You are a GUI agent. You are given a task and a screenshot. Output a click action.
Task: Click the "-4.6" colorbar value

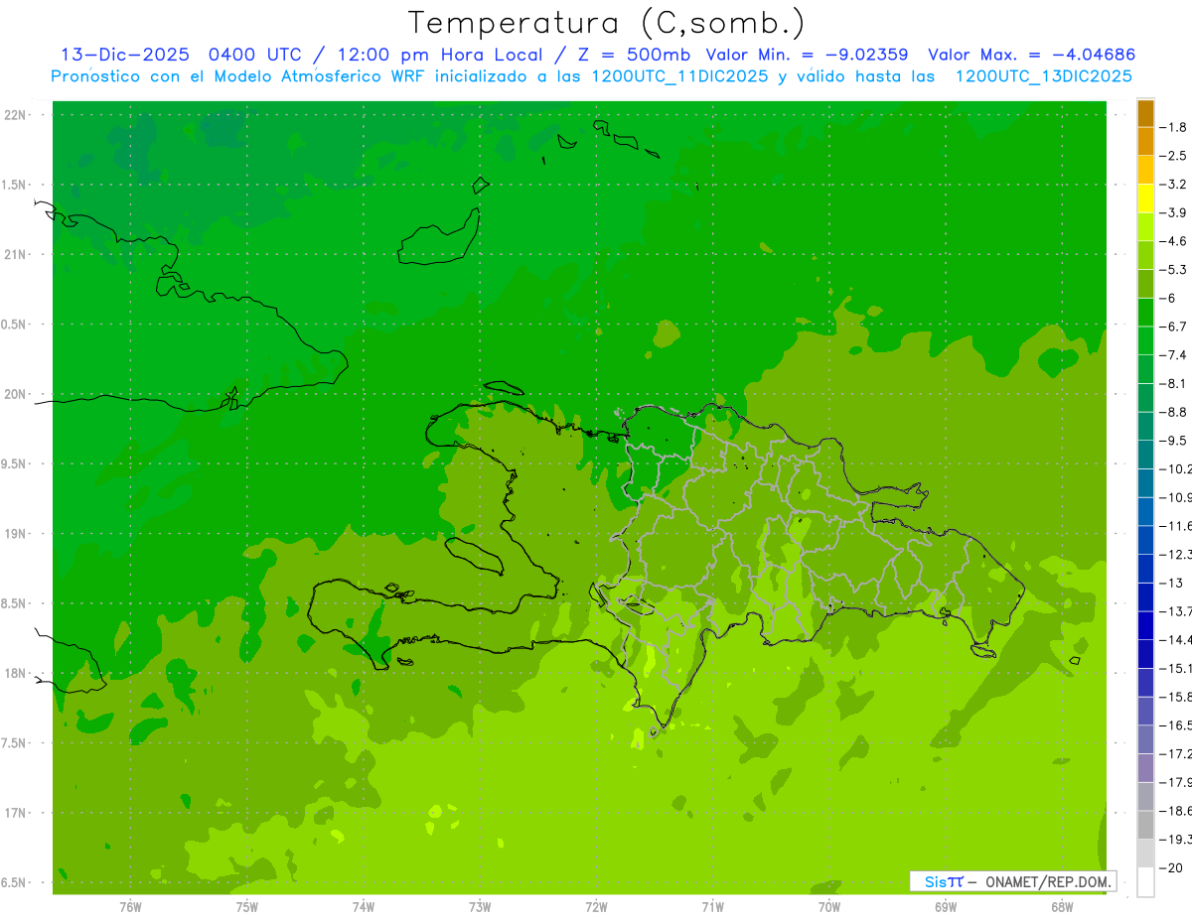pyautogui.click(x=1172, y=241)
